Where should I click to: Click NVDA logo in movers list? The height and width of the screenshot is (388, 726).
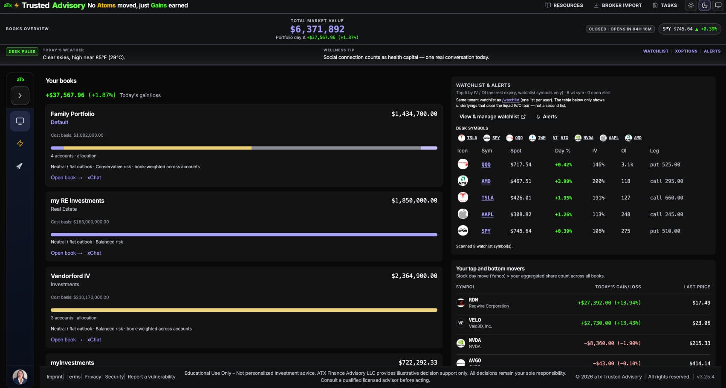pos(461,343)
